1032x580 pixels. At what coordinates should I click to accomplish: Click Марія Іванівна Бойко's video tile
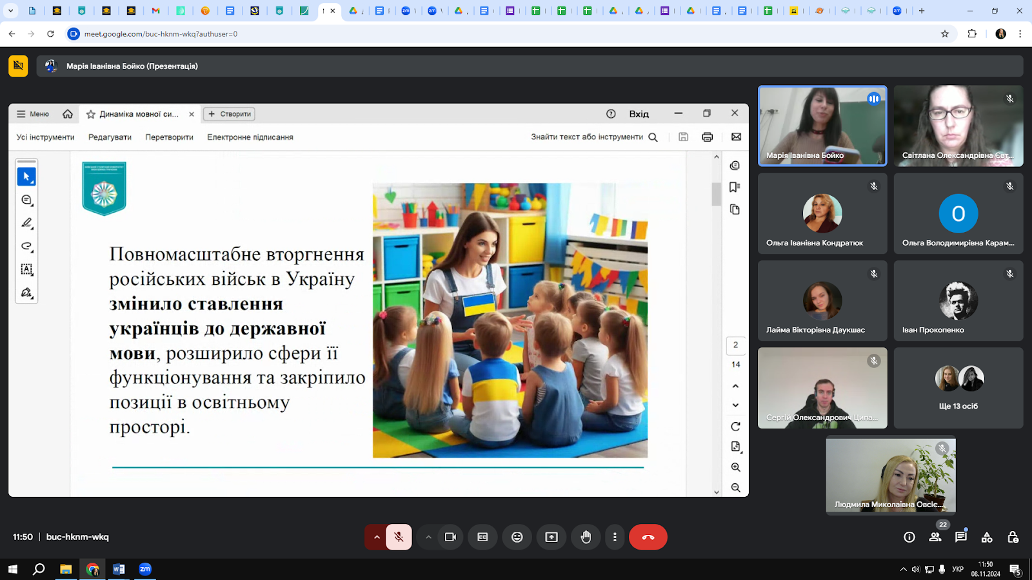822,126
